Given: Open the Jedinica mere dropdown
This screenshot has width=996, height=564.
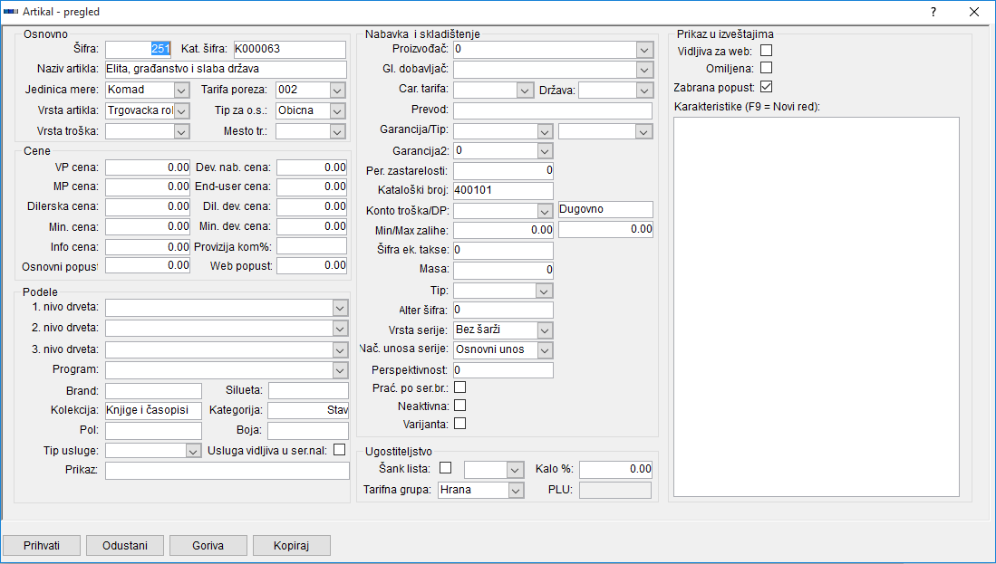Looking at the screenshot, I should (x=181, y=90).
